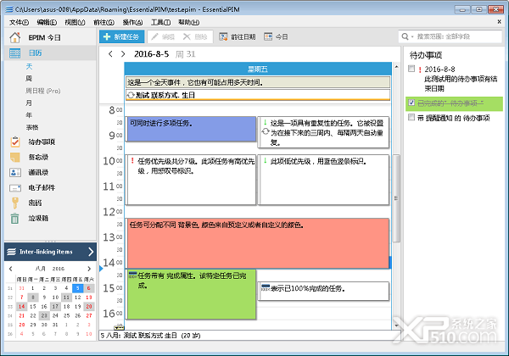Select today's date 5 in mini calendar
This screenshot has width=509, height=356.
pyautogui.click(x=77, y=288)
